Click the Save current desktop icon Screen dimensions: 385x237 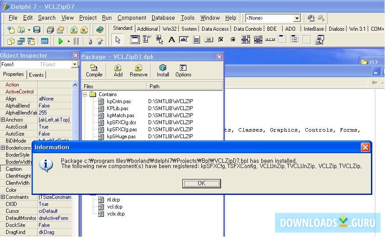point(311,18)
